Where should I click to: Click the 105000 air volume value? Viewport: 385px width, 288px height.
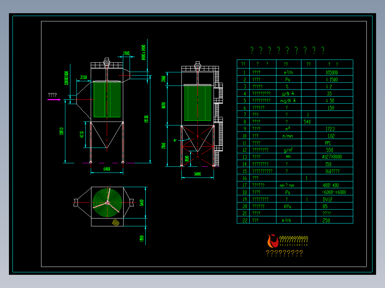pyautogui.click(x=331, y=73)
